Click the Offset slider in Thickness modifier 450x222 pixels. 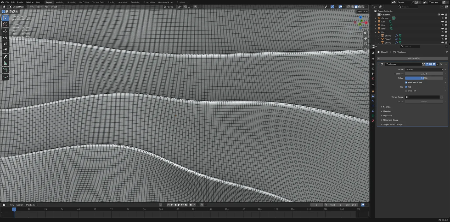(x=424, y=78)
